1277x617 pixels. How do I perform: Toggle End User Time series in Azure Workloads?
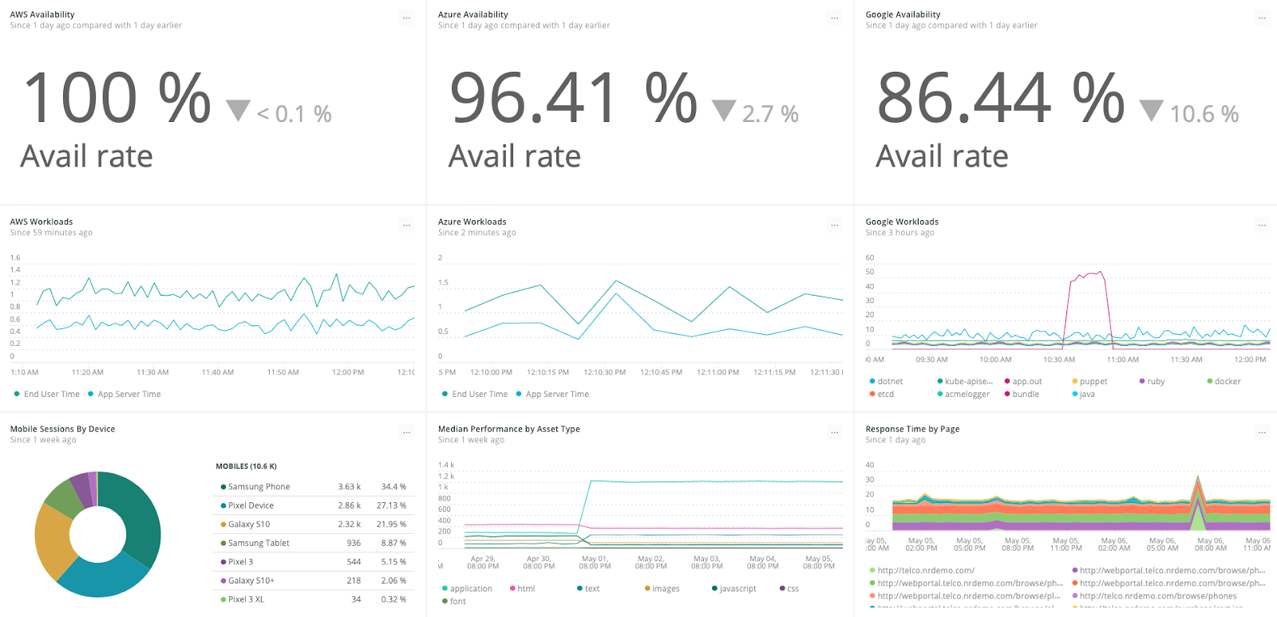(475, 394)
